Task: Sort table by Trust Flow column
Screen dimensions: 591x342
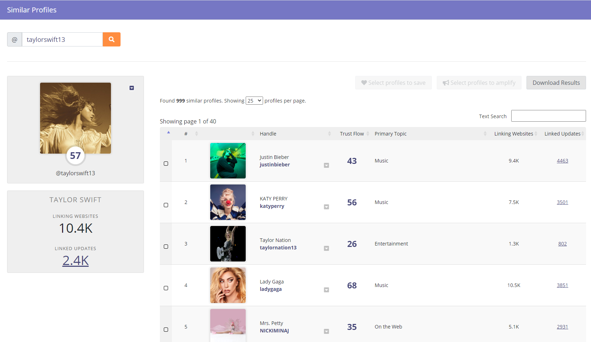Action: [355, 134]
